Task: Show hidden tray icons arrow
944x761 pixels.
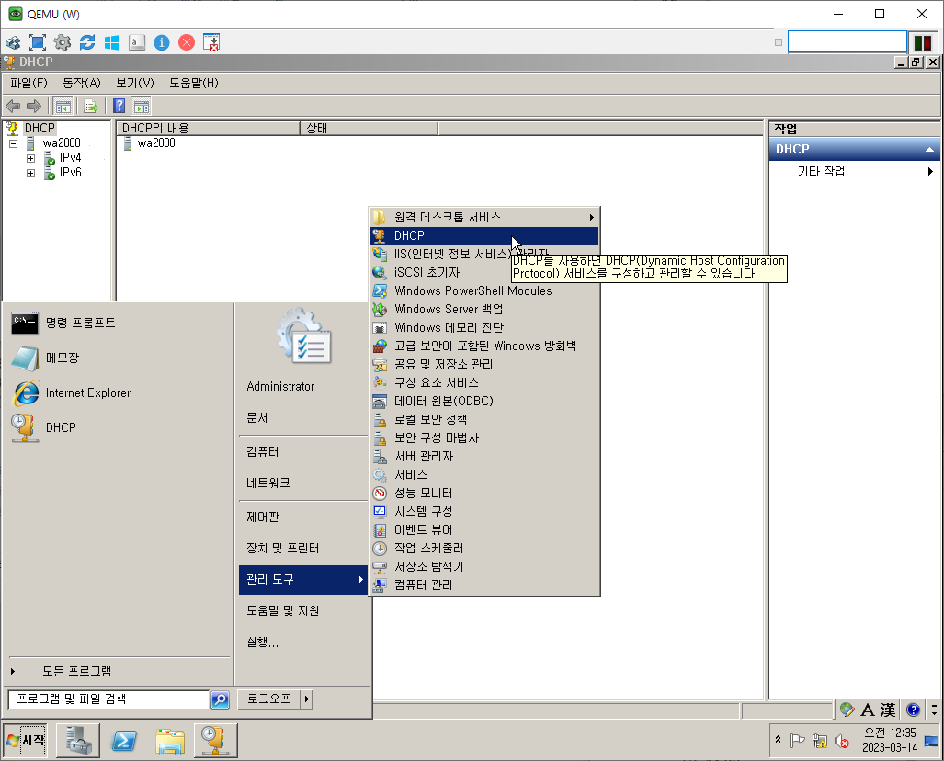Action: 778,740
